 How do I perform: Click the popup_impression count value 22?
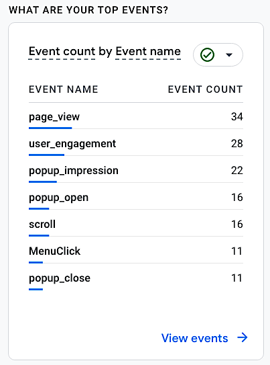237,171
